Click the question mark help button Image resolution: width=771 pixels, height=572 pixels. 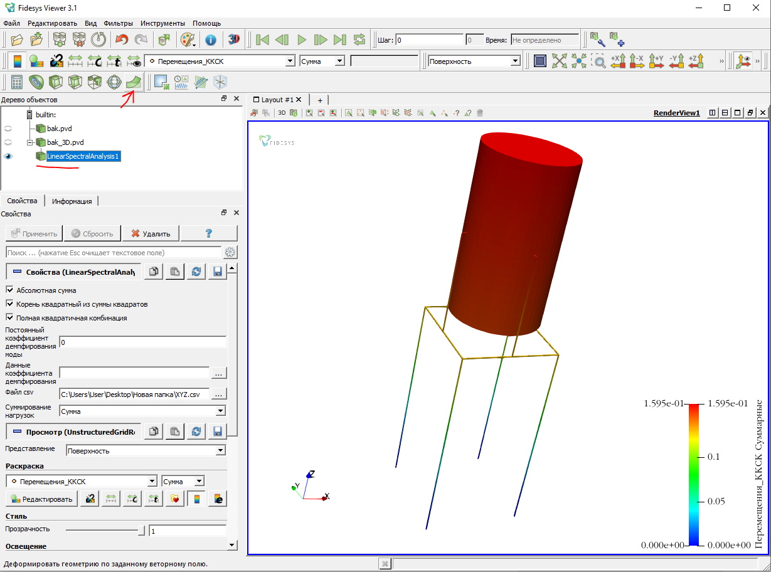pos(209,233)
